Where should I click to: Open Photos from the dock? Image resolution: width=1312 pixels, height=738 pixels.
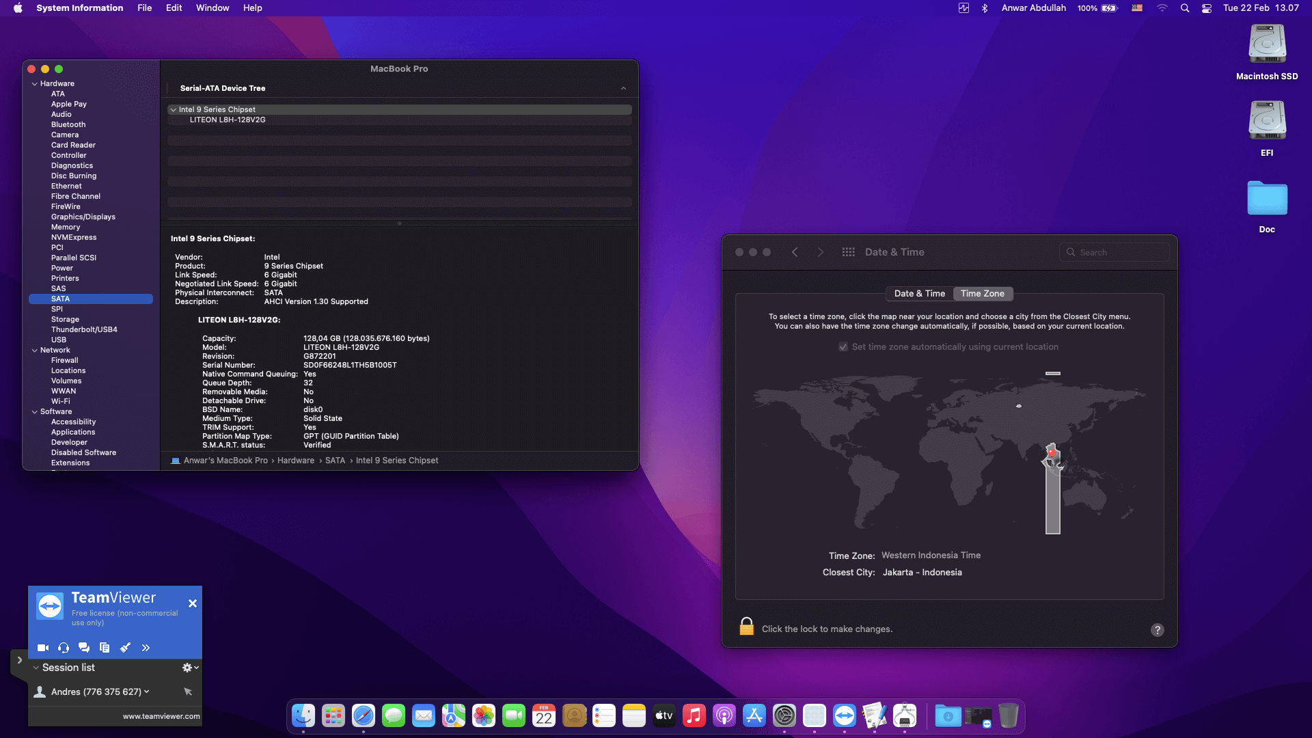tap(484, 716)
